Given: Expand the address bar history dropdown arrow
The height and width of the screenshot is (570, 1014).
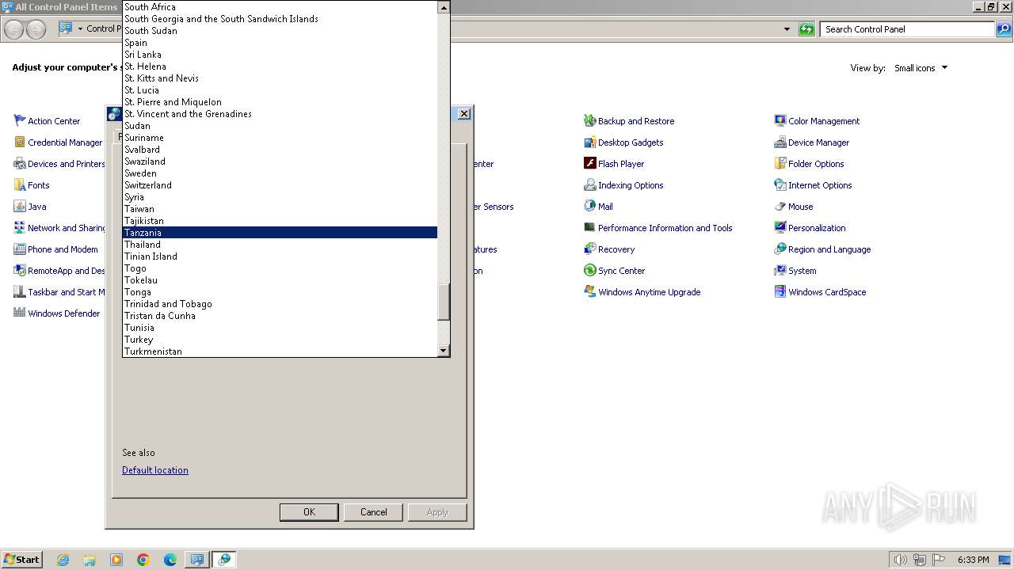Looking at the screenshot, I should tap(787, 29).
